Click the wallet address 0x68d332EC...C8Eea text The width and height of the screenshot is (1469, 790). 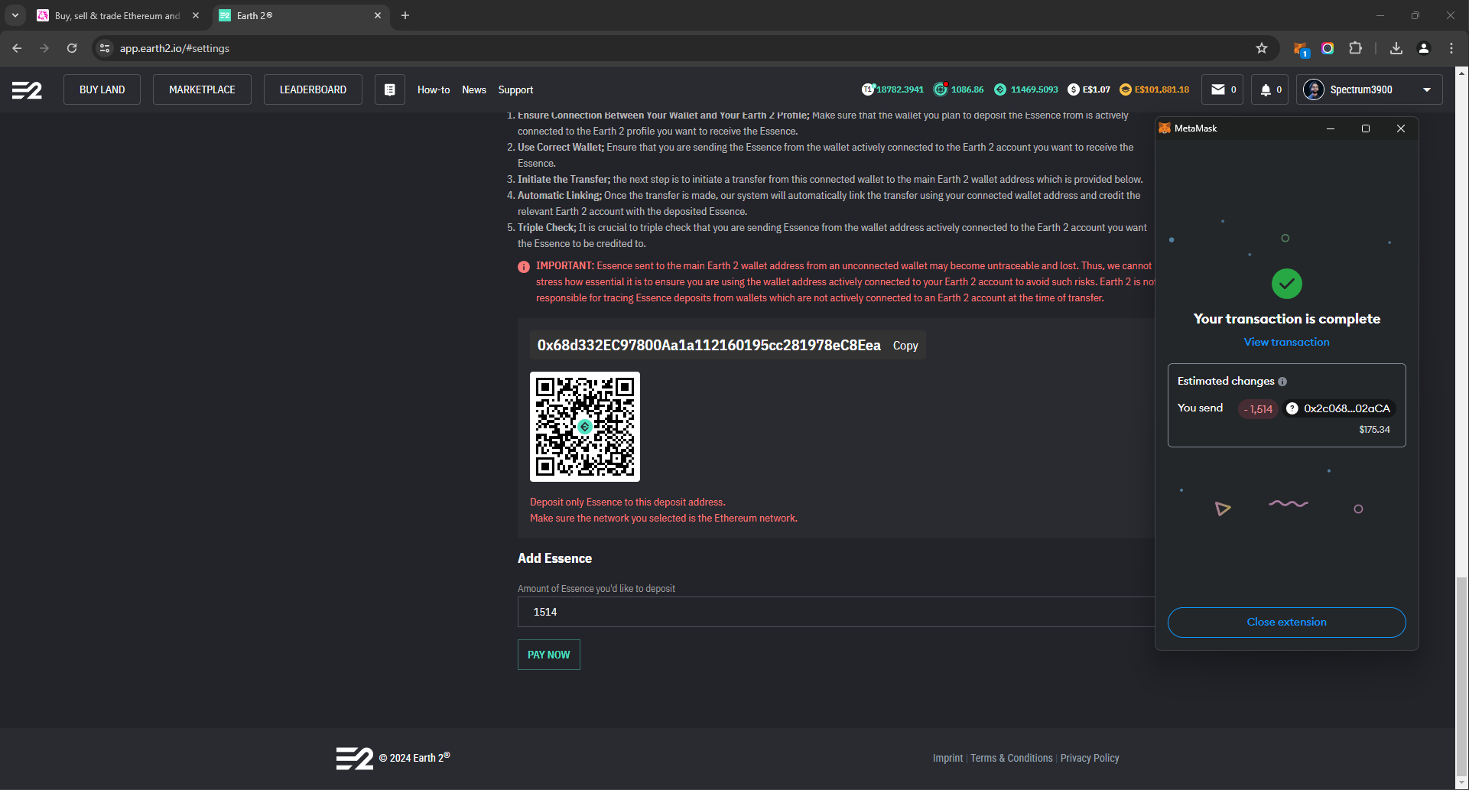[709, 346]
